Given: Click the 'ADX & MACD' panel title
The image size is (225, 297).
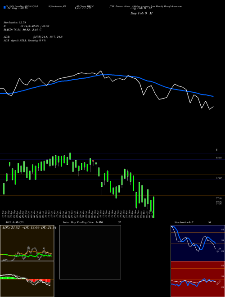Looking at the screenshot, I should pos(14,222).
